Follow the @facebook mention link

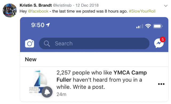tap(38, 11)
